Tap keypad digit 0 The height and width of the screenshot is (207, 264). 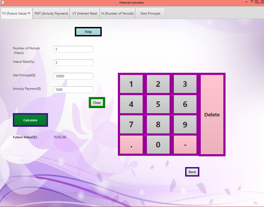click(158, 145)
